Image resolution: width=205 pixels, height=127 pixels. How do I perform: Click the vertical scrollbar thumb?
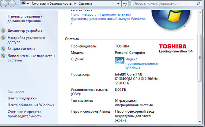pos(200,58)
